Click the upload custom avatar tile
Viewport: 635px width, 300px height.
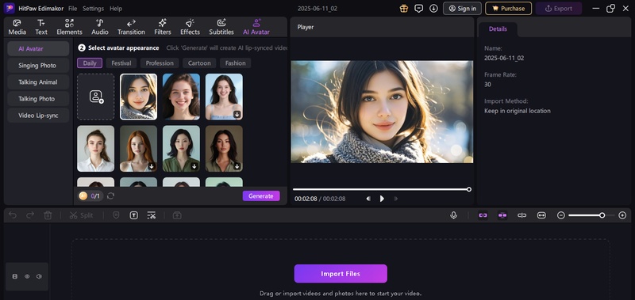pos(95,97)
